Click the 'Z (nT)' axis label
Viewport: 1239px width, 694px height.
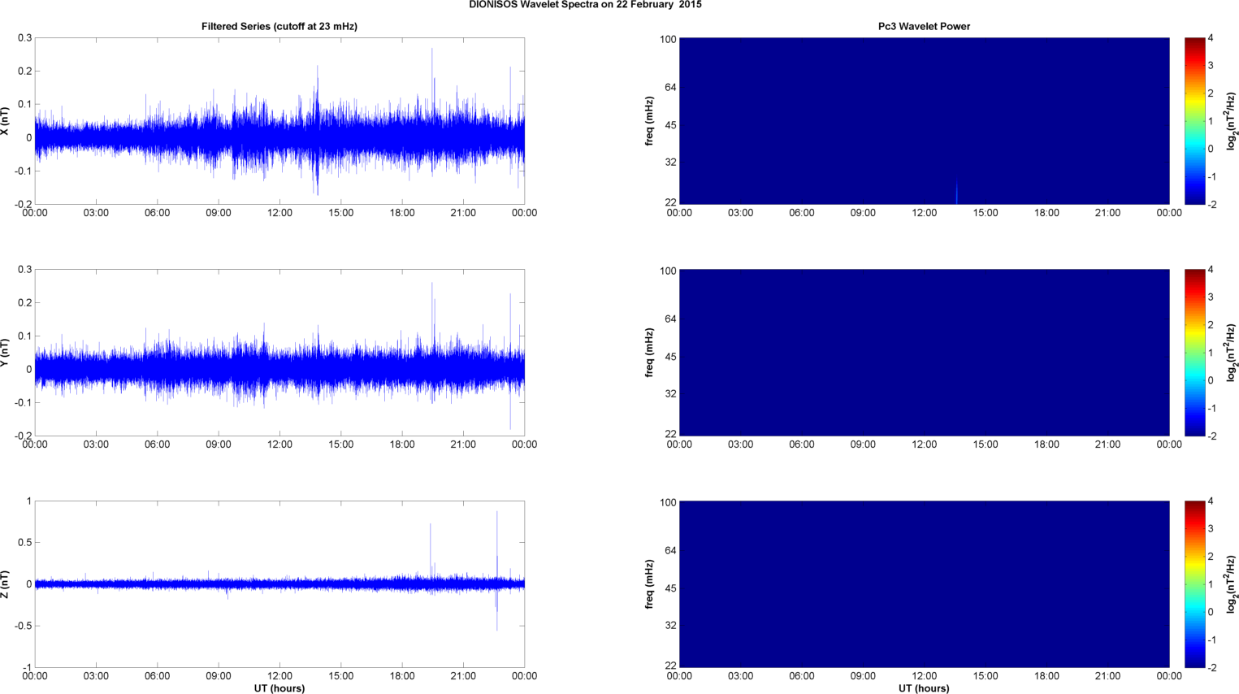[x=6, y=584]
